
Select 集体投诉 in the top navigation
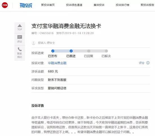pyautogui.click(x=99, y=5)
